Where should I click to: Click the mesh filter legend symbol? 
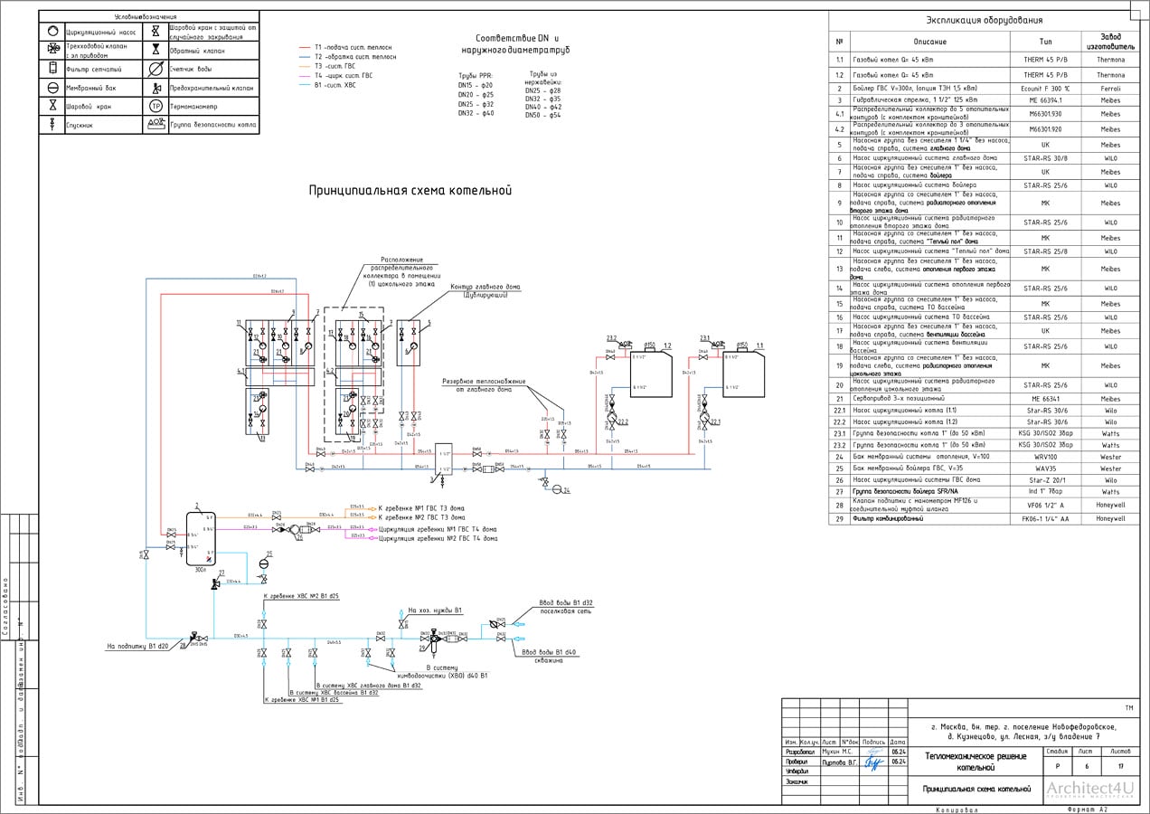click(53, 69)
